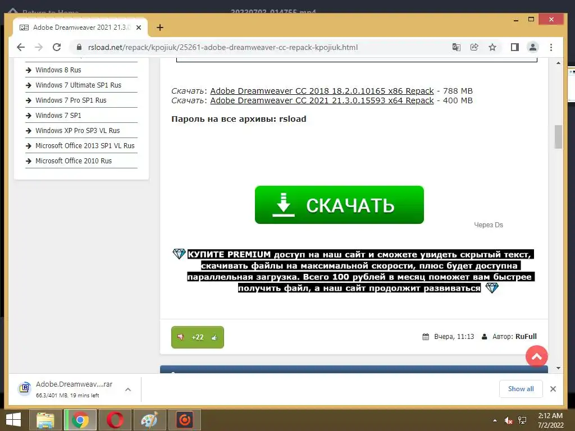Click the scrollbar up arrow
Viewport: 575px width, 431px height.
558,63
